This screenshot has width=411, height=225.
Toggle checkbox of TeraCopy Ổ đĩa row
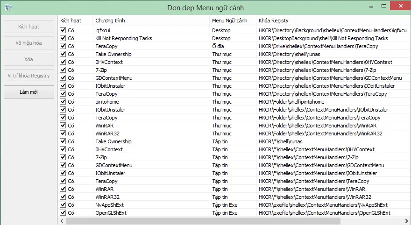pyautogui.click(x=63, y=46)
